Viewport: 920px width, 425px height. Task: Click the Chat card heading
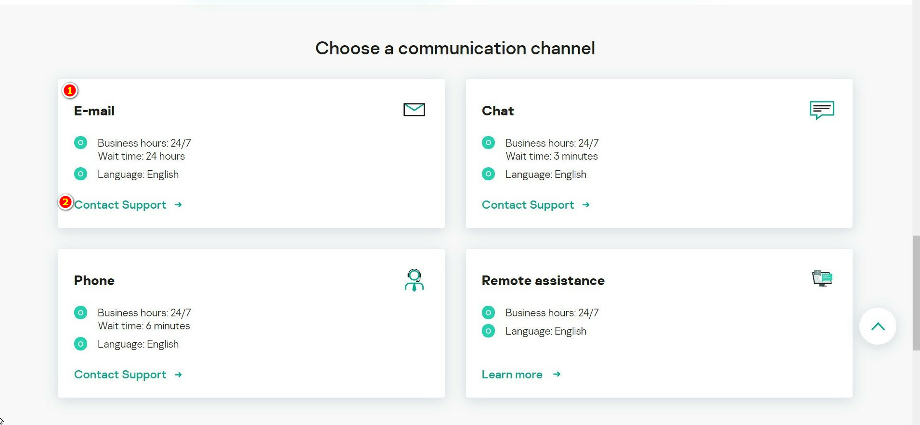pyautogui.click(x=498, y=111)
